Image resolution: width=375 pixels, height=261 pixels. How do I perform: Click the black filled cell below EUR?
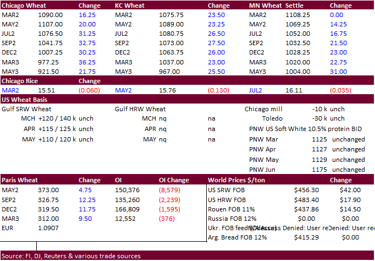click(18, 237)
